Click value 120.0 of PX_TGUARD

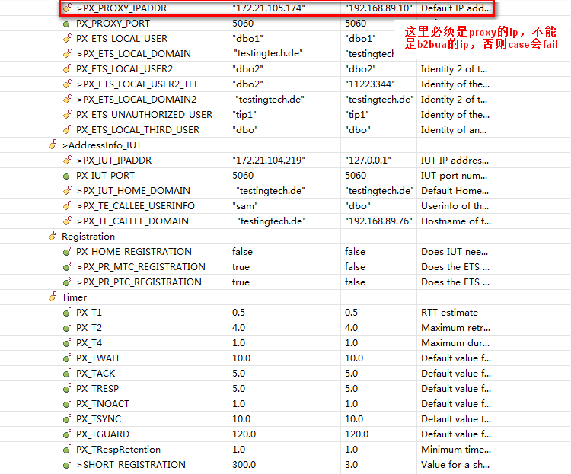[x=244, y=434]
